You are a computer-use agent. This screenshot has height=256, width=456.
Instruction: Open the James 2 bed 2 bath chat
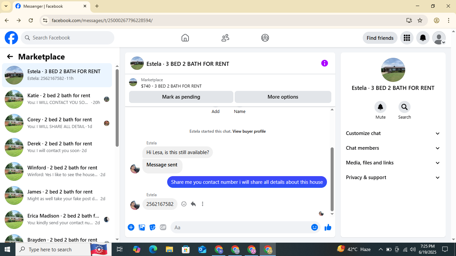[x=57, y=196]
